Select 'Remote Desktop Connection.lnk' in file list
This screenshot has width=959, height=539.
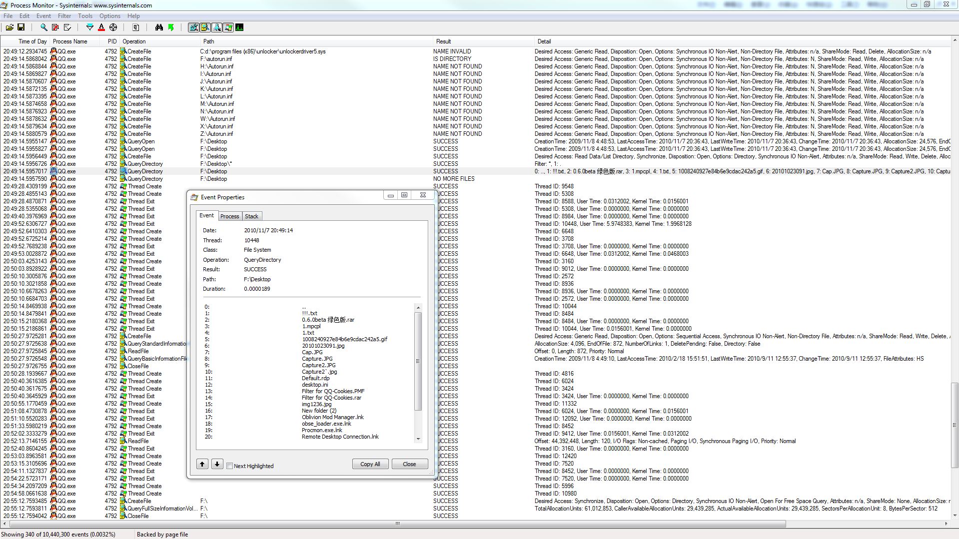pos(340,437)
